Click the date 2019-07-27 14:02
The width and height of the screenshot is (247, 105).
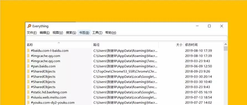pos(199,103)
